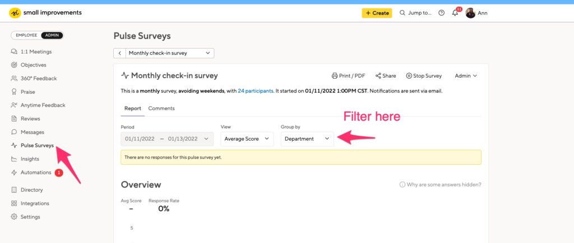Expand the Admin menu in the survey header
Image resolution: width=574 pixels, height=243 pixels.
466,76
